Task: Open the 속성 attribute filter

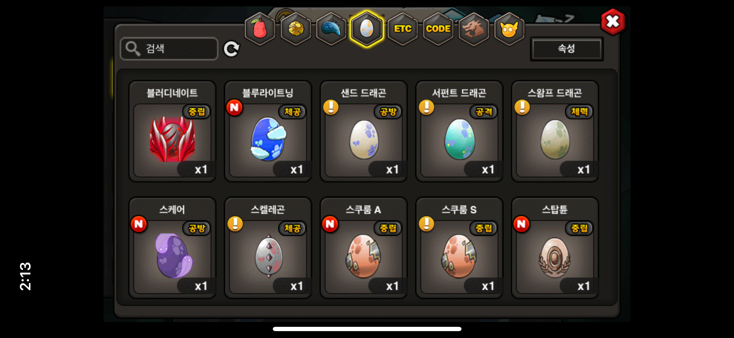Action: tap(566, 49)
